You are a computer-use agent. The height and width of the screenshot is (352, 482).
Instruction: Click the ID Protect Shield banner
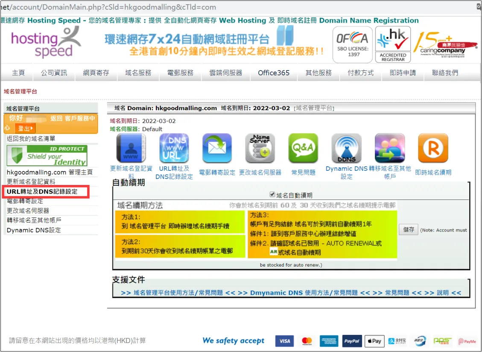47,155
